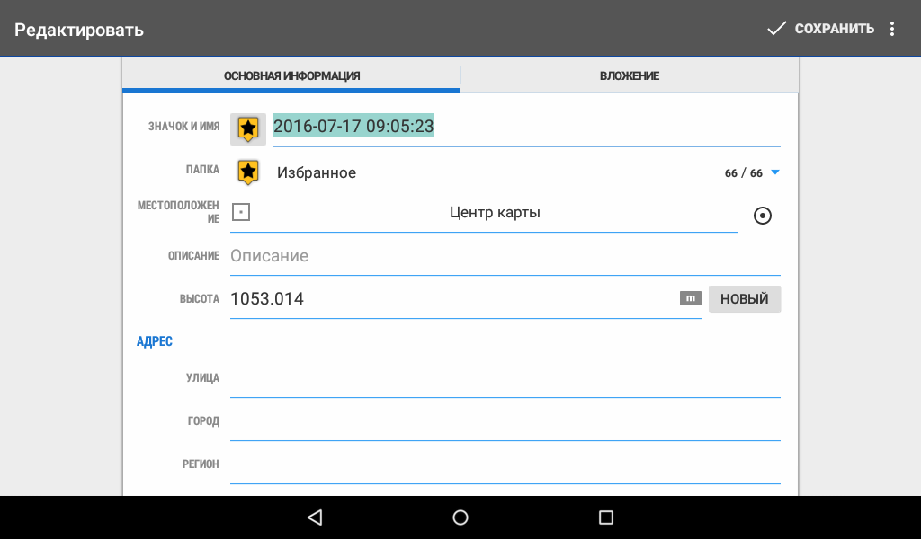Expand the folder dropdown arrow beside 66 / 66

774,173
